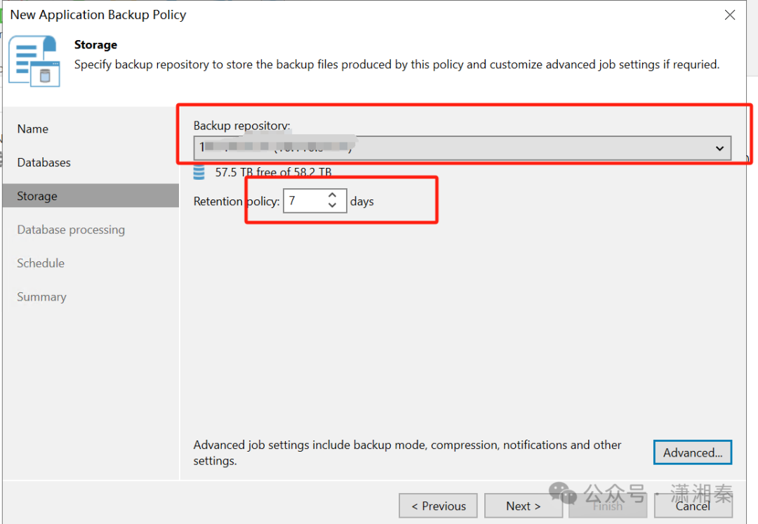Click the 'Retention policy:' label

tap(237, 202)
